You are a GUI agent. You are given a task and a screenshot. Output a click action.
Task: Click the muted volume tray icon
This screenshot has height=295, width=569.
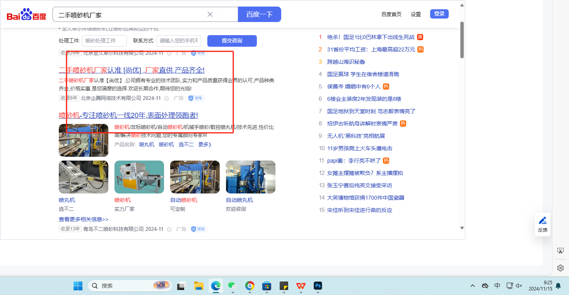[x=519, y=286]
